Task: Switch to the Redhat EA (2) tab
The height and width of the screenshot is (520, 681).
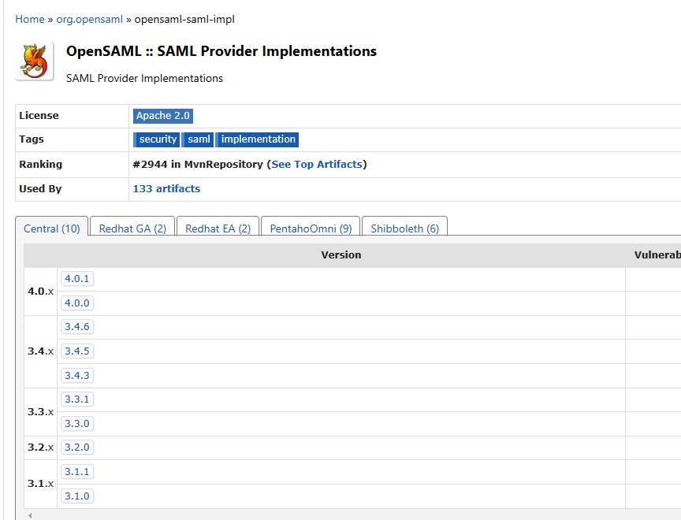Action: (x=218, y=227)
